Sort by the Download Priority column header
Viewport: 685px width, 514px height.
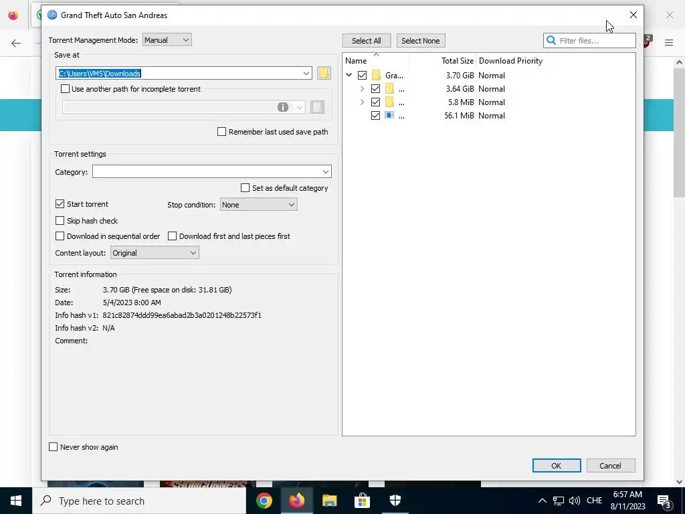point(510,61)
